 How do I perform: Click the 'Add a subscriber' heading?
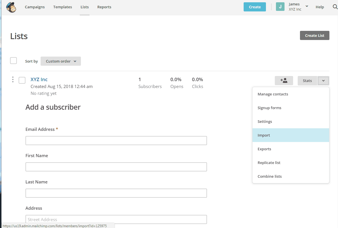coord(53,107)
